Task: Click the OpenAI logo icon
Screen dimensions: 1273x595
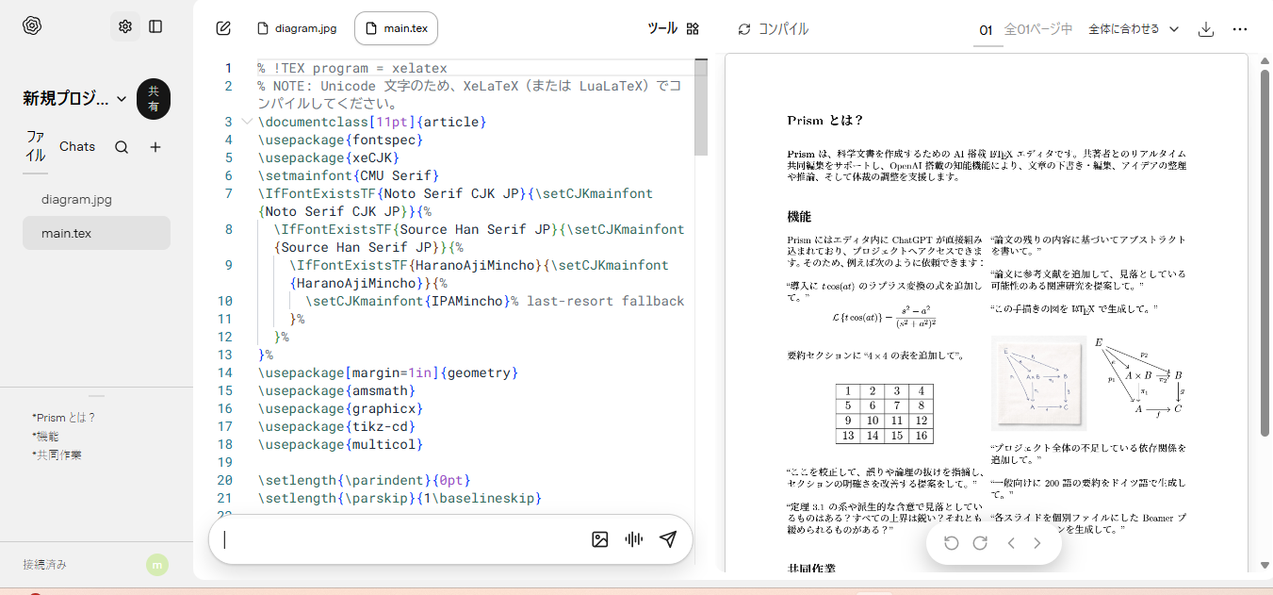Action: click(32, 26)
